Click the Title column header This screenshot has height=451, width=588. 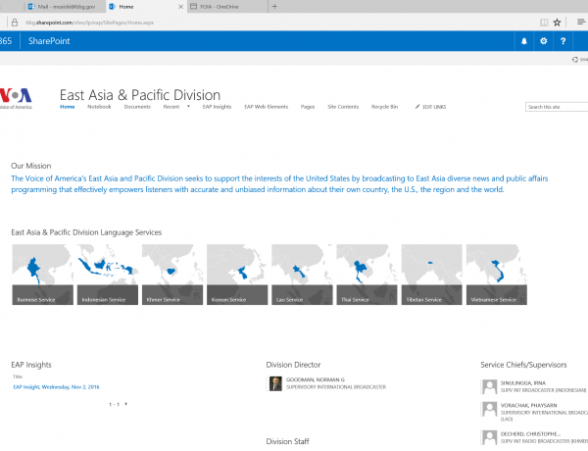(18, 376)
